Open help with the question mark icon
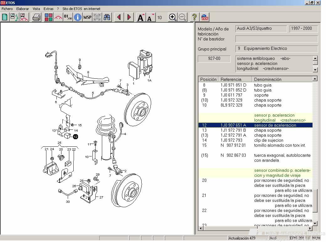 pos(194,17)
